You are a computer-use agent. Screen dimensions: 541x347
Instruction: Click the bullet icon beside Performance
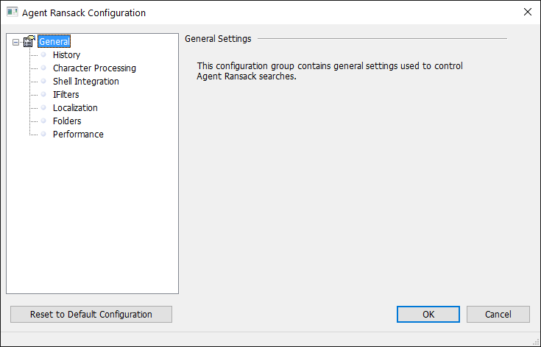tap(43, 134)
